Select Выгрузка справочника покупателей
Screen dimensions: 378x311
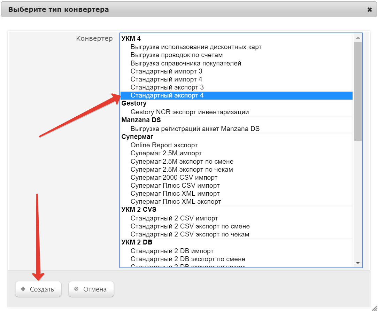(237, 63)
